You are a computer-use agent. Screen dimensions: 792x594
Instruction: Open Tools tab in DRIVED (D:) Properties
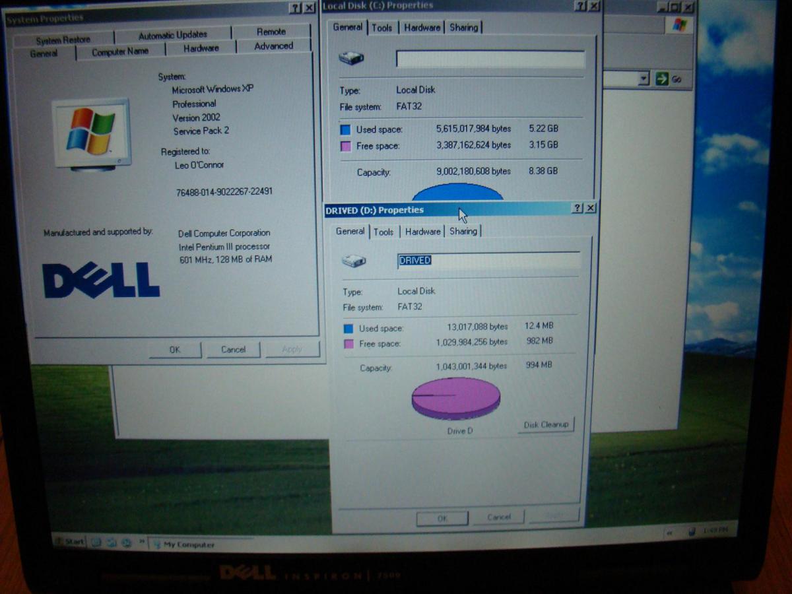coord(383,232)
